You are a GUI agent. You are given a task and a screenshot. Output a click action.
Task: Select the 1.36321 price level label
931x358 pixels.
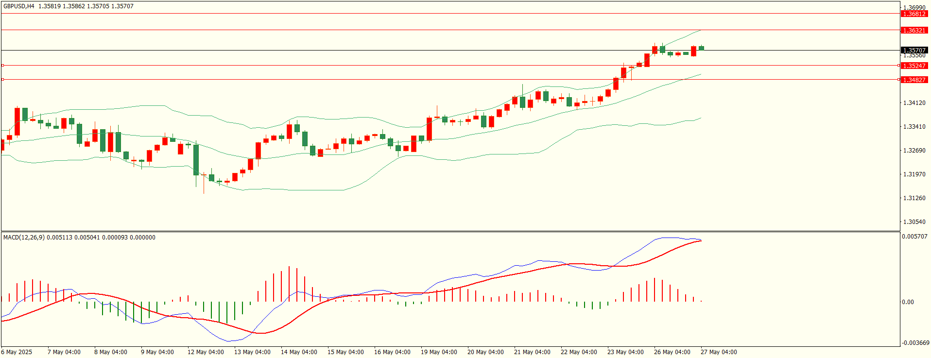[x=914, y=31]
